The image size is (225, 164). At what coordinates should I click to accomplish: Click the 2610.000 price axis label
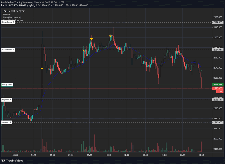click(218, 27)
